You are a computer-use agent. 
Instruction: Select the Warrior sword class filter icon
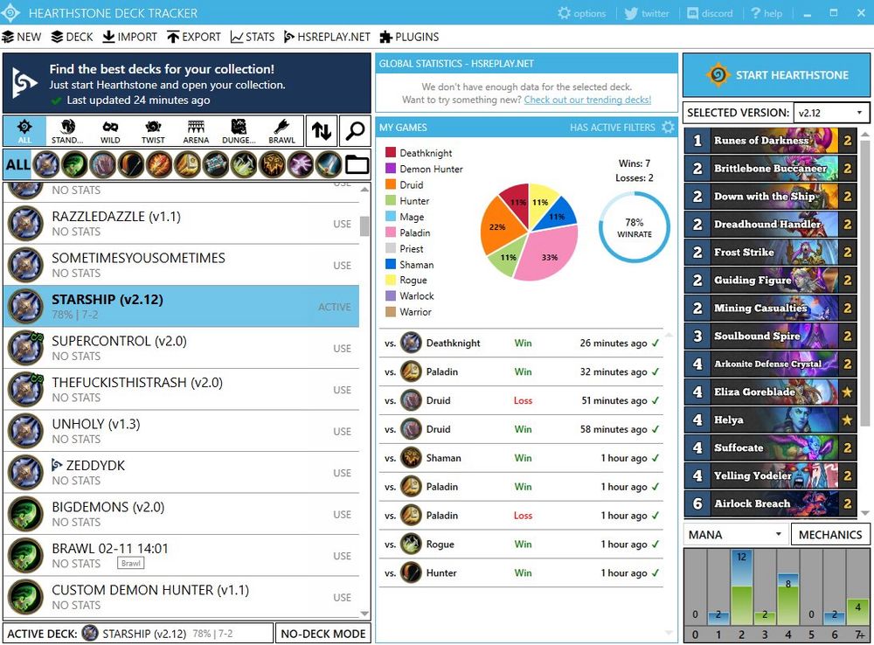tap(329, 164)
